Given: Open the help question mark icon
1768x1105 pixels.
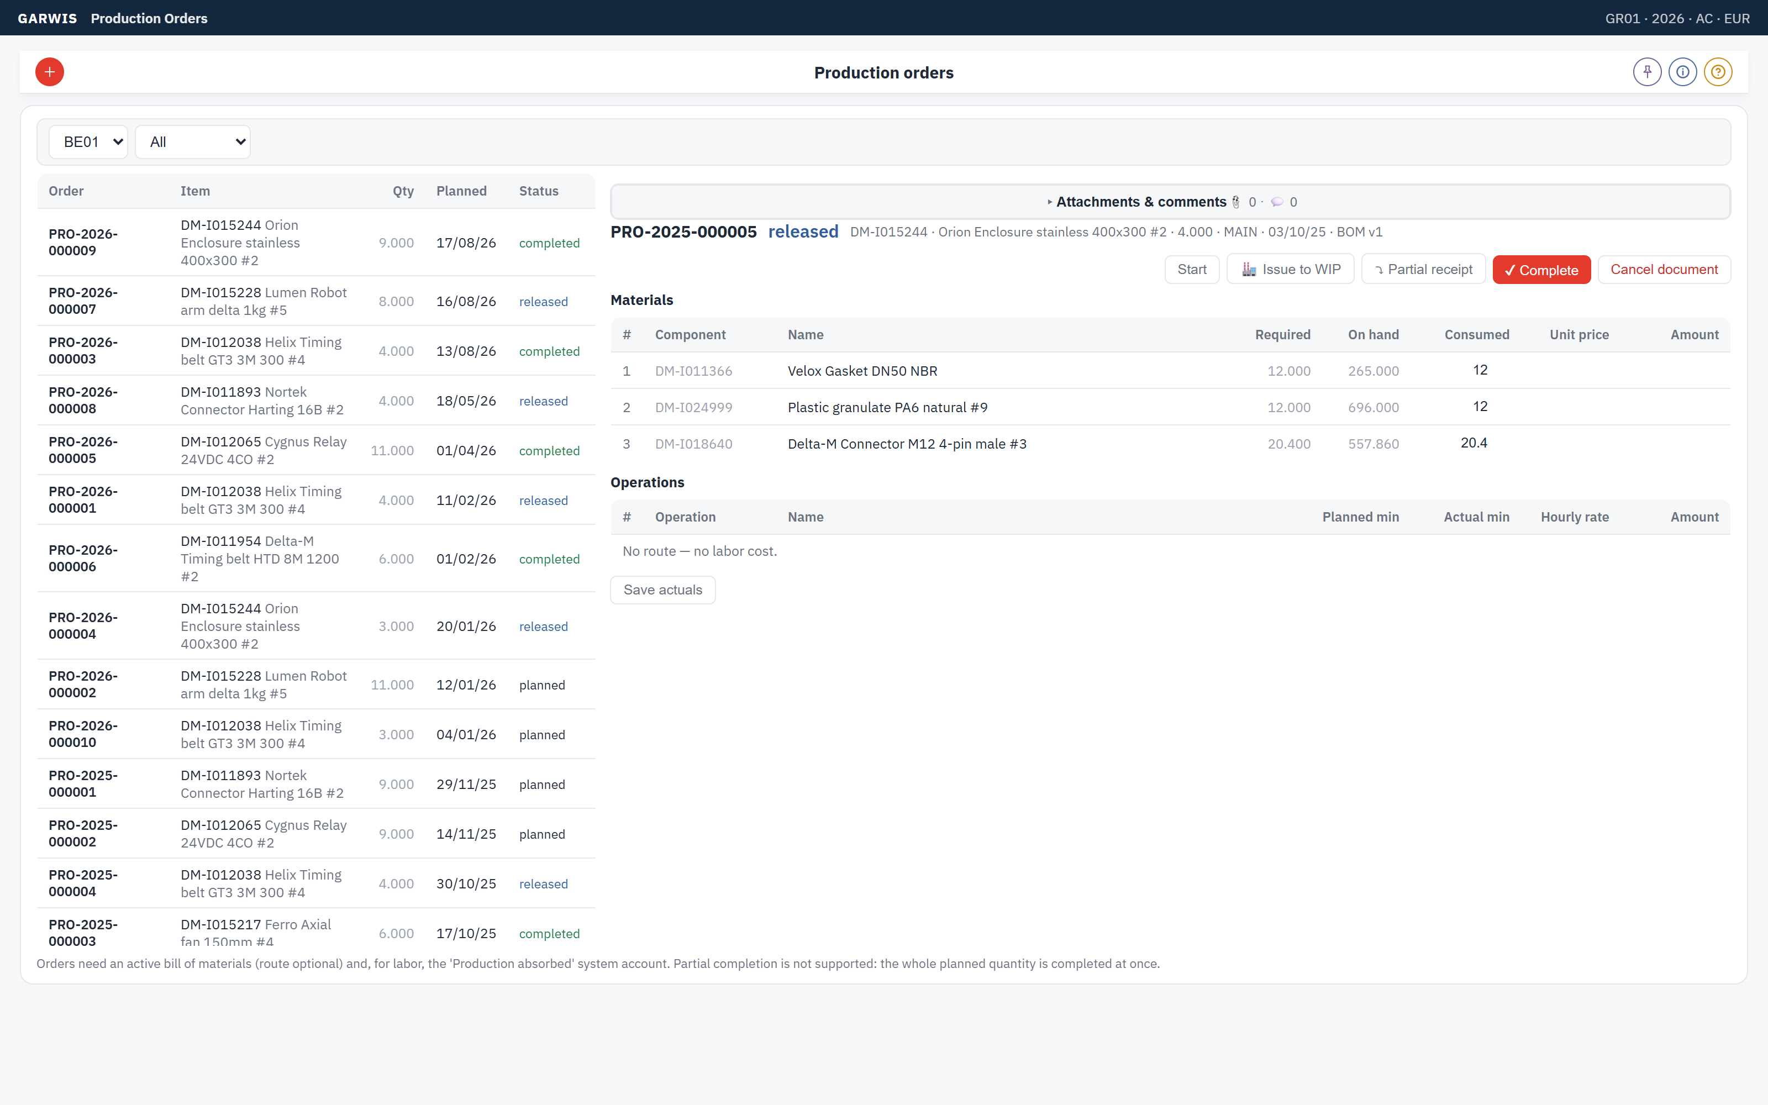Looking at the screenshot, I should pos(1718,72).
